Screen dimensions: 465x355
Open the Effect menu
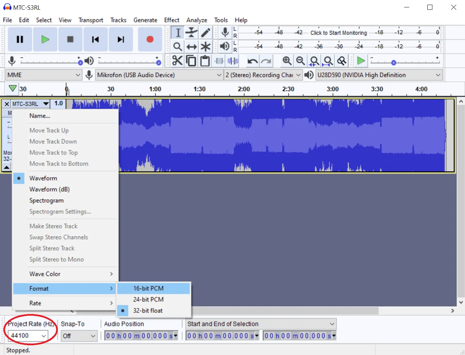click(x=171, y=20)
